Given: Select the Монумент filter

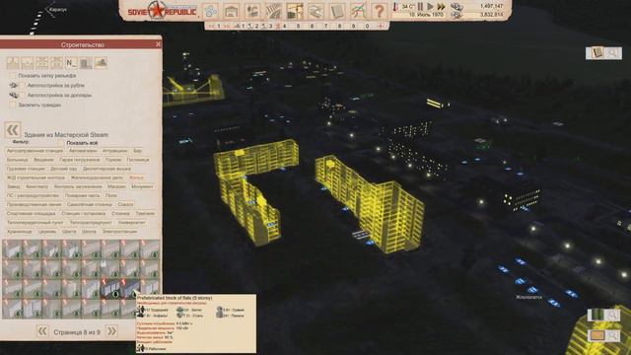Looking at the screenshot, I should pos(142,186).
